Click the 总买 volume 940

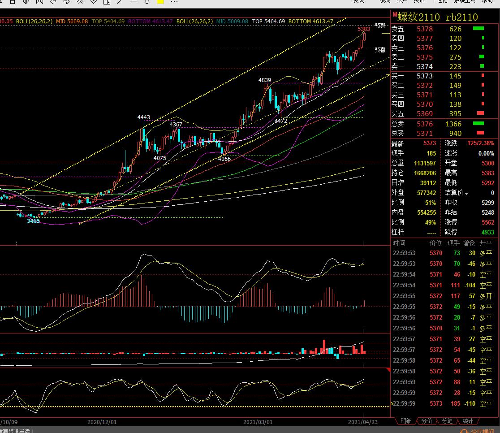(455, 134)
